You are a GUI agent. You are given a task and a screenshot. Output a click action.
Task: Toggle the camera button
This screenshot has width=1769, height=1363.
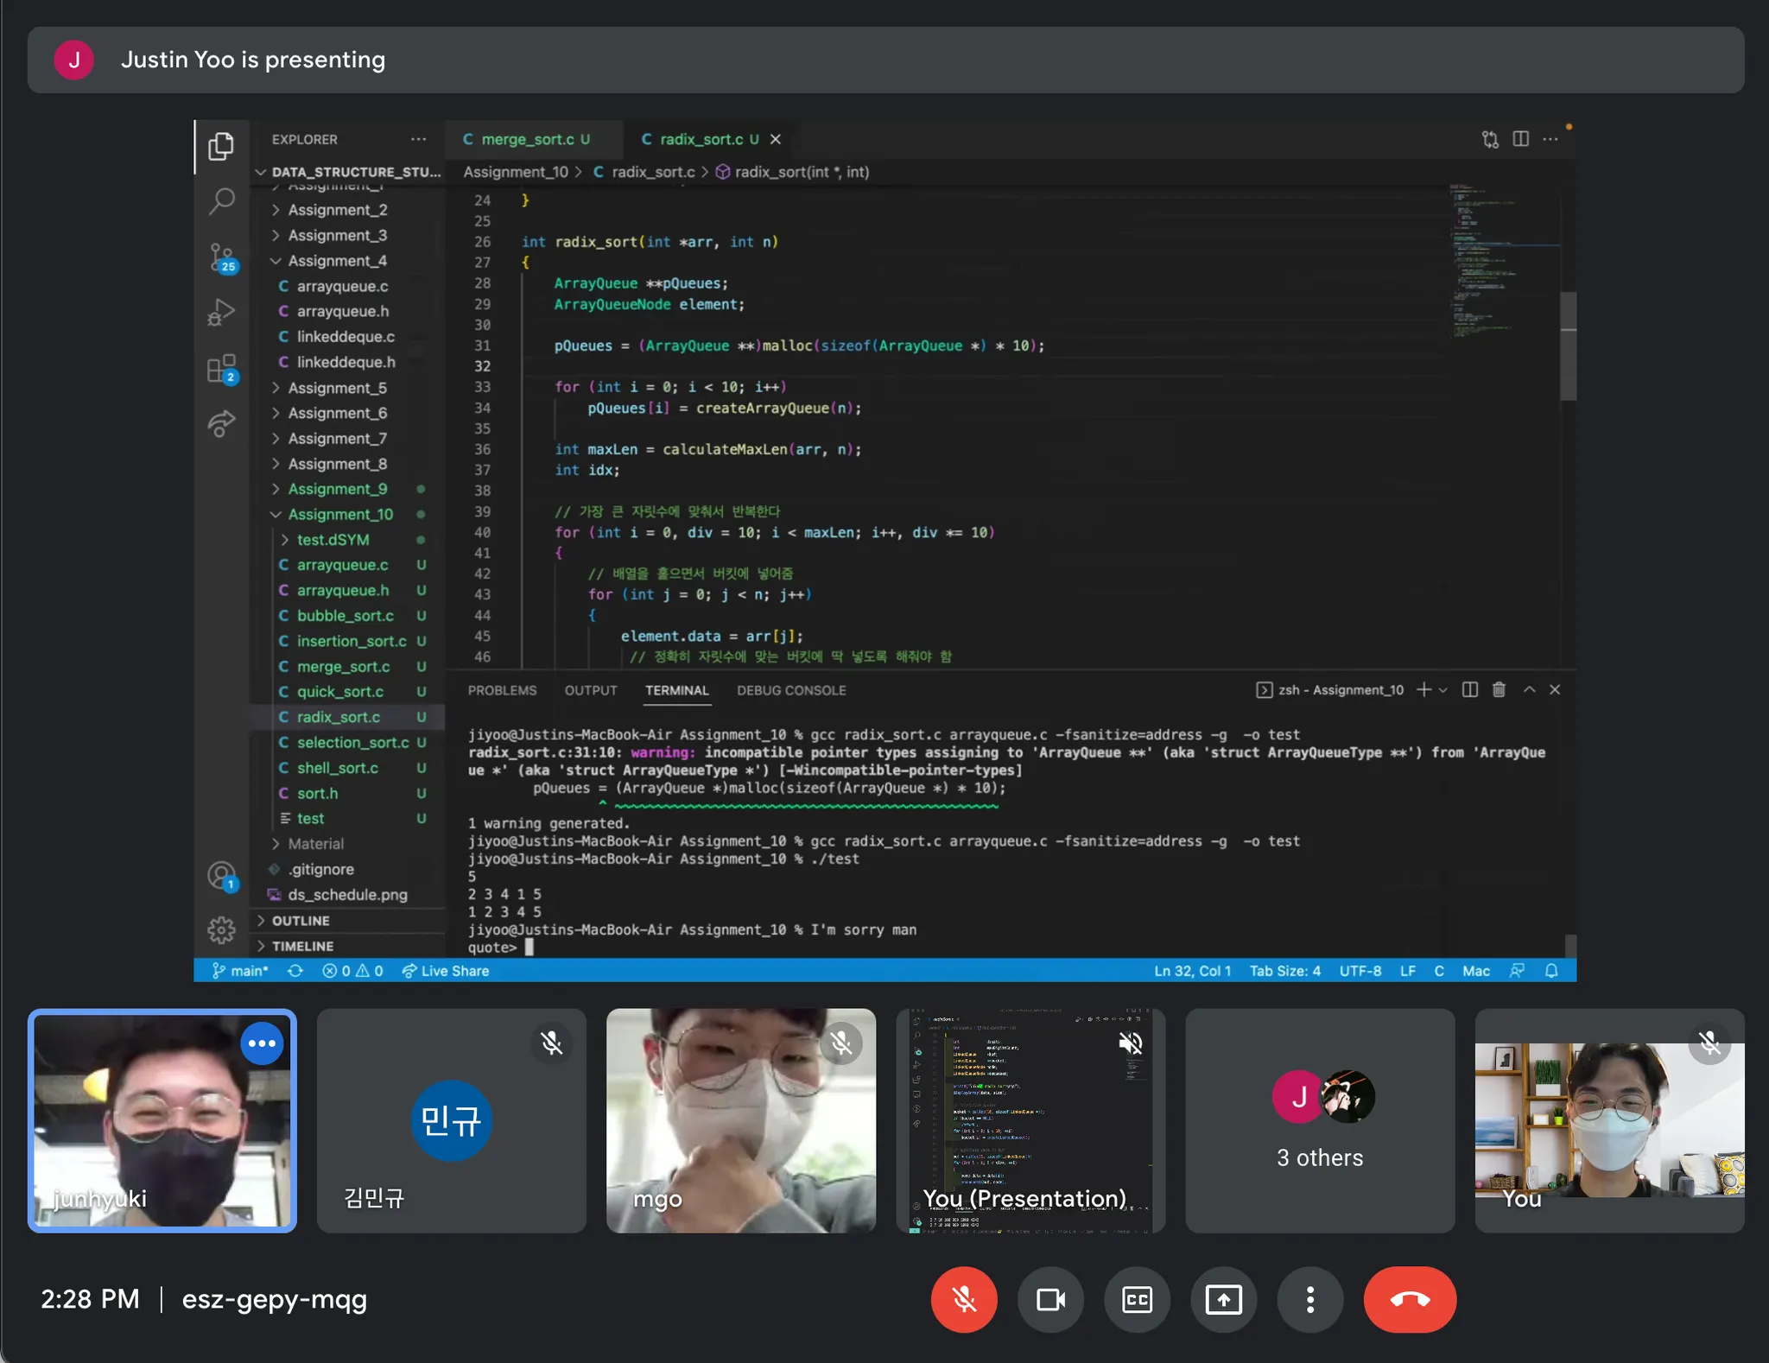tap(1050, 1299)
